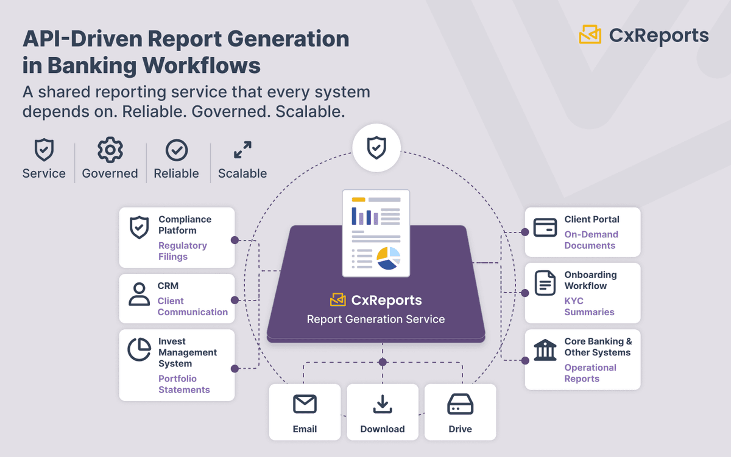Image resolution: width=731 pixels, height=457 pixels.
Task: Click the Scalable expand arrows icon
Action: pyautogui.click(x=242, y=150)
